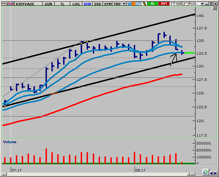Step chart forward with blue right arrow
219x177 pixels.
215,173
